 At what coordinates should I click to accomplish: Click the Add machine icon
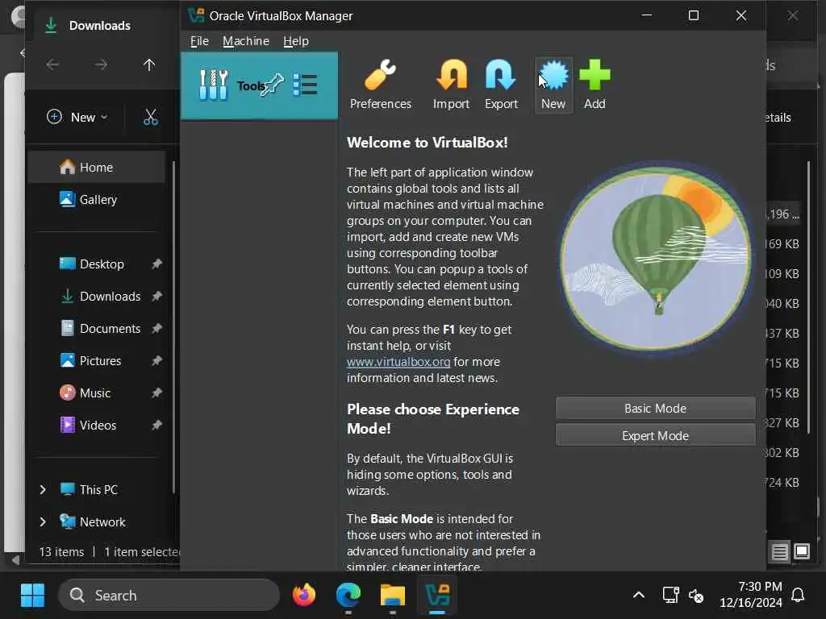594,85
